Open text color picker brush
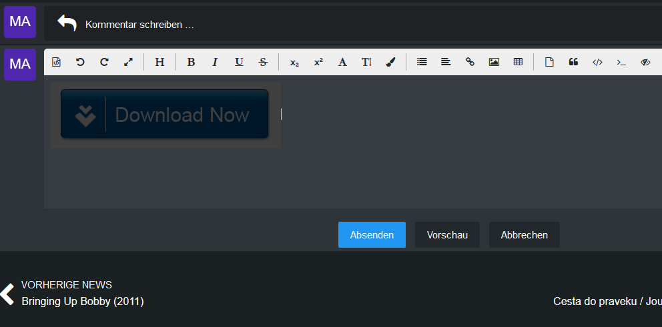Image resolution: width=662 pixels, height=327 pixels. tap(390, 62)
